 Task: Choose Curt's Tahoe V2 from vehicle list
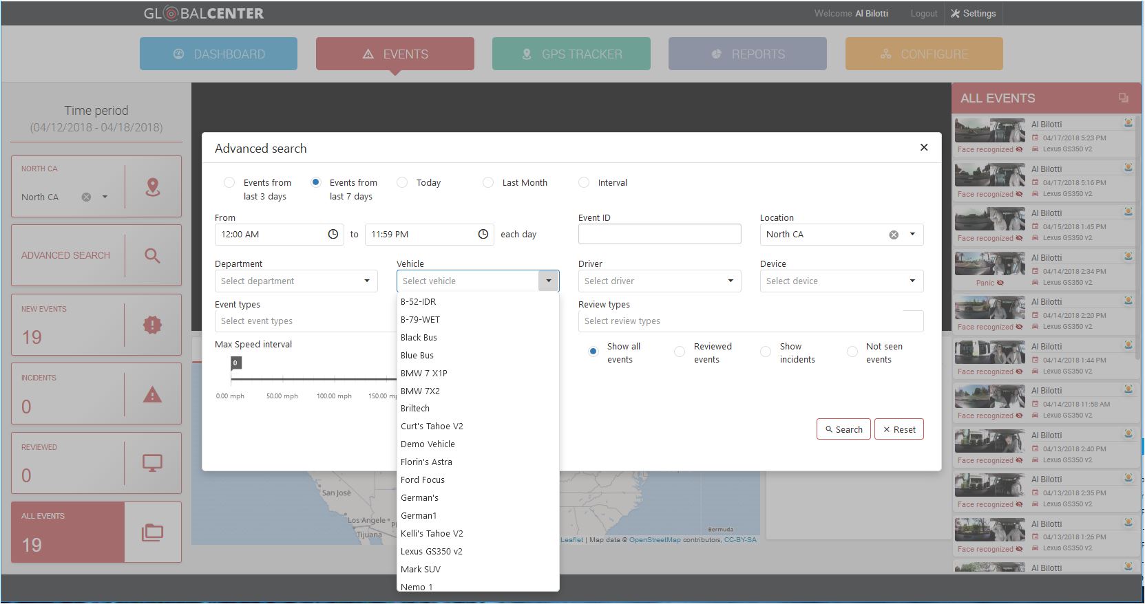pos(478,426)
